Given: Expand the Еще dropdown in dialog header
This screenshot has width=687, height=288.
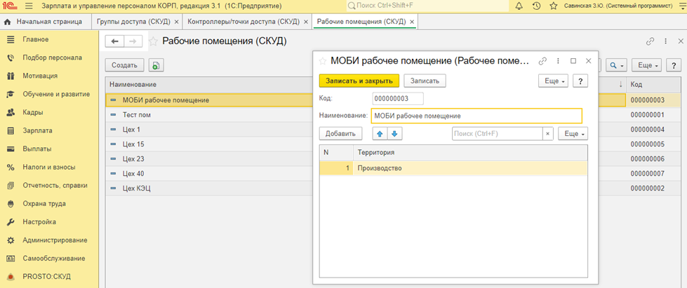Looking at the screenshot, I should [553, 81].
